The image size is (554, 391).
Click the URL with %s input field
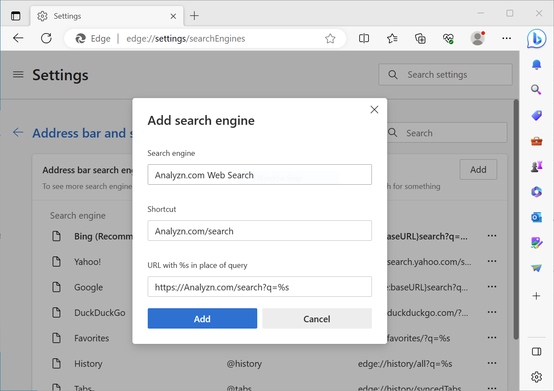(260, 287)
